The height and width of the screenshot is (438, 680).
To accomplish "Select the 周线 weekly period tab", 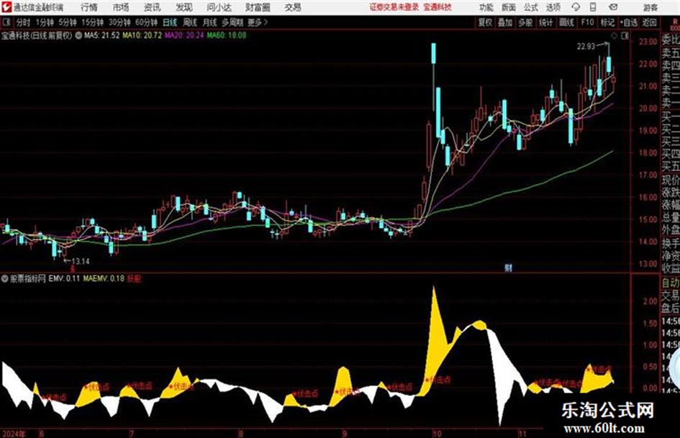I will pos(190,22).
